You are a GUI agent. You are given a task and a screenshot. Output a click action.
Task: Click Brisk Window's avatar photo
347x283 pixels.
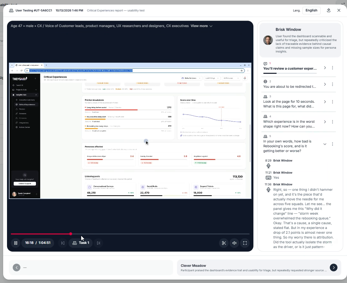[268, 40]
